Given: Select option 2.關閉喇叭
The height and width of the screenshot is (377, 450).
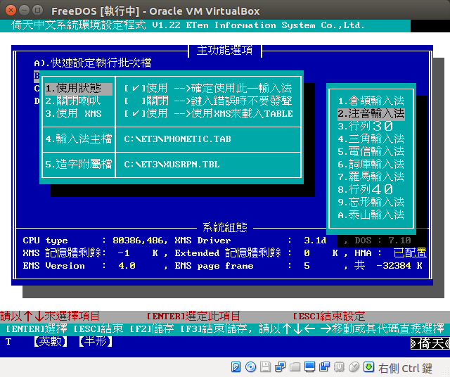Looking at the screenshot, I should point(73,101).
